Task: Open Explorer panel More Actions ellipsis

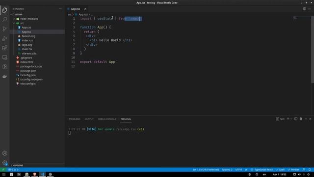Action: 60,9
